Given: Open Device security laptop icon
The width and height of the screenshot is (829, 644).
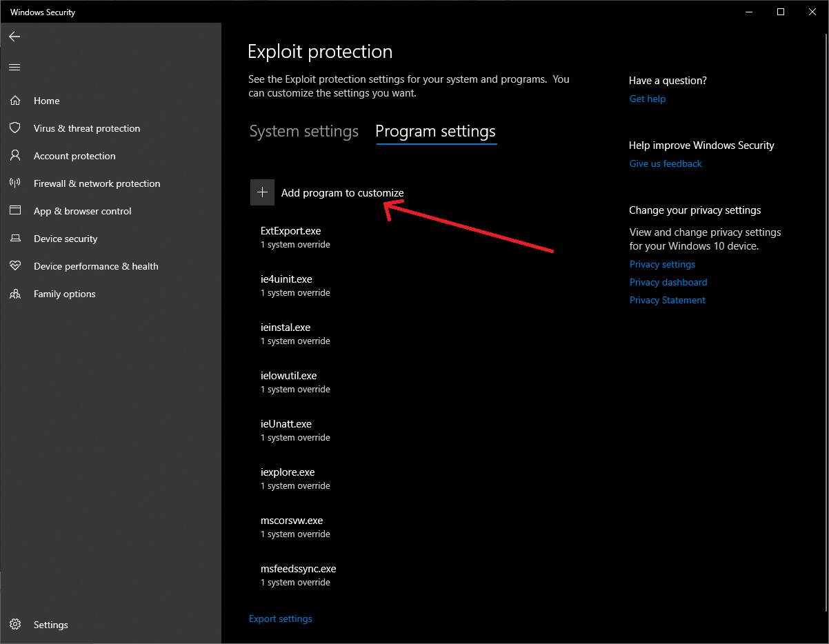Looking at the screenshot, I should tap(15, 239).
